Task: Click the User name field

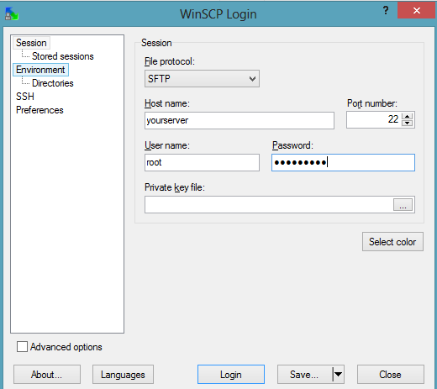Action: pos(202,162)
